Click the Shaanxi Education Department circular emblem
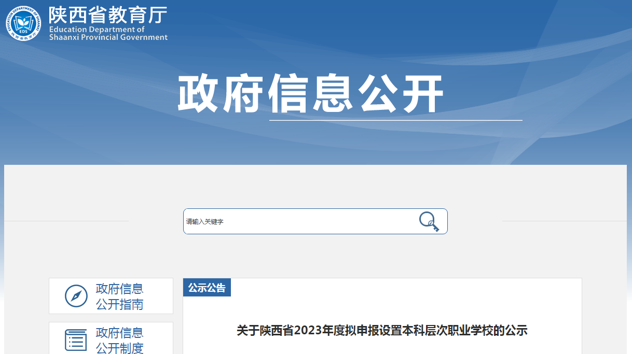632x354 pixels. coord(23,23)
